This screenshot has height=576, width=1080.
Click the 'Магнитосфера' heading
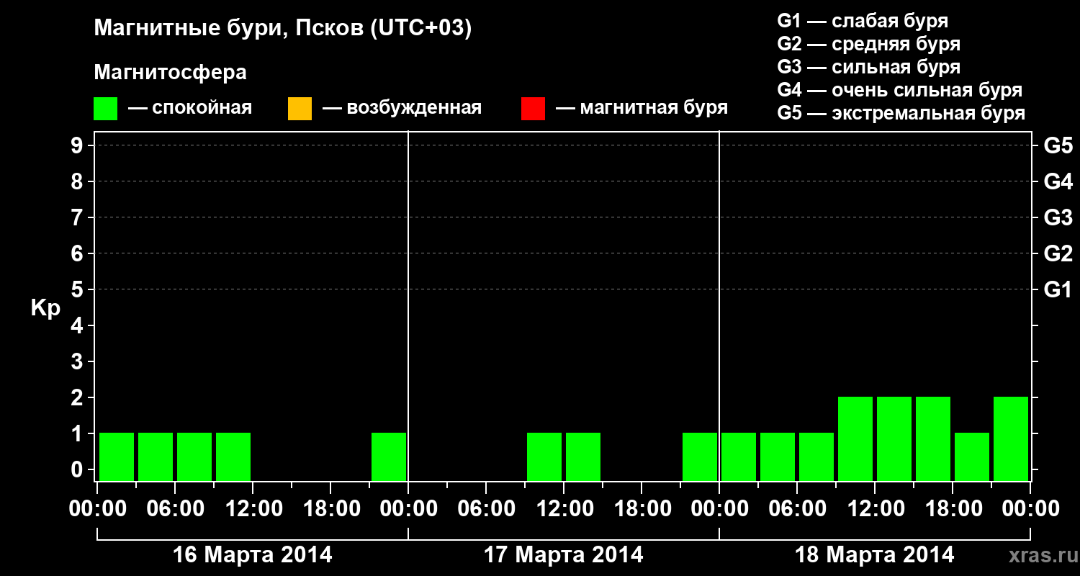171,73
